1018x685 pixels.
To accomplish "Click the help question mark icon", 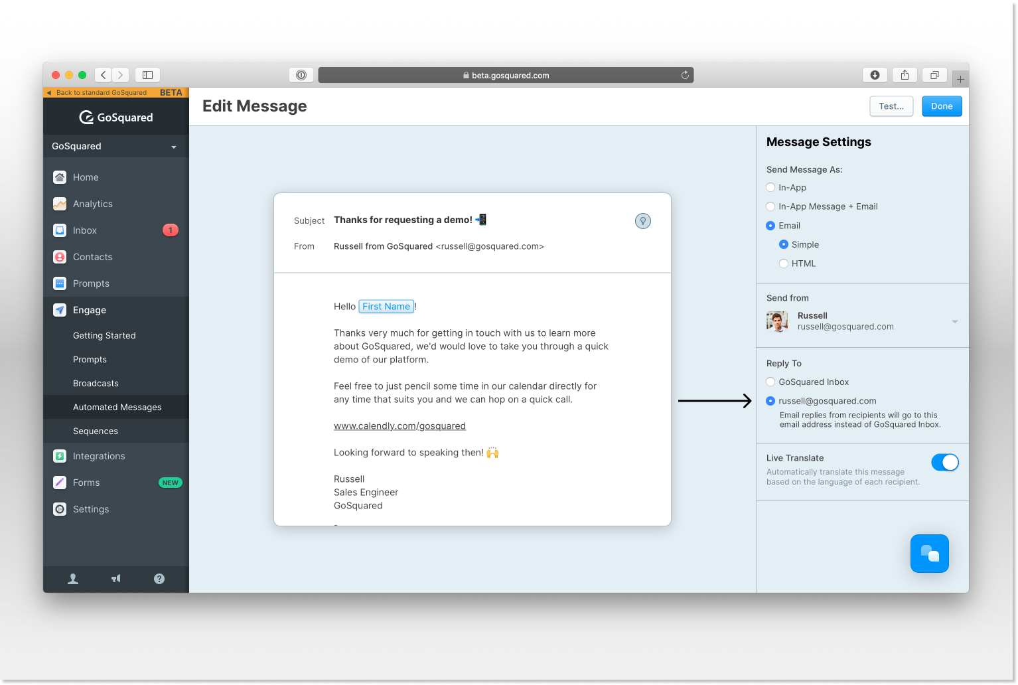I will click(159, 579).
